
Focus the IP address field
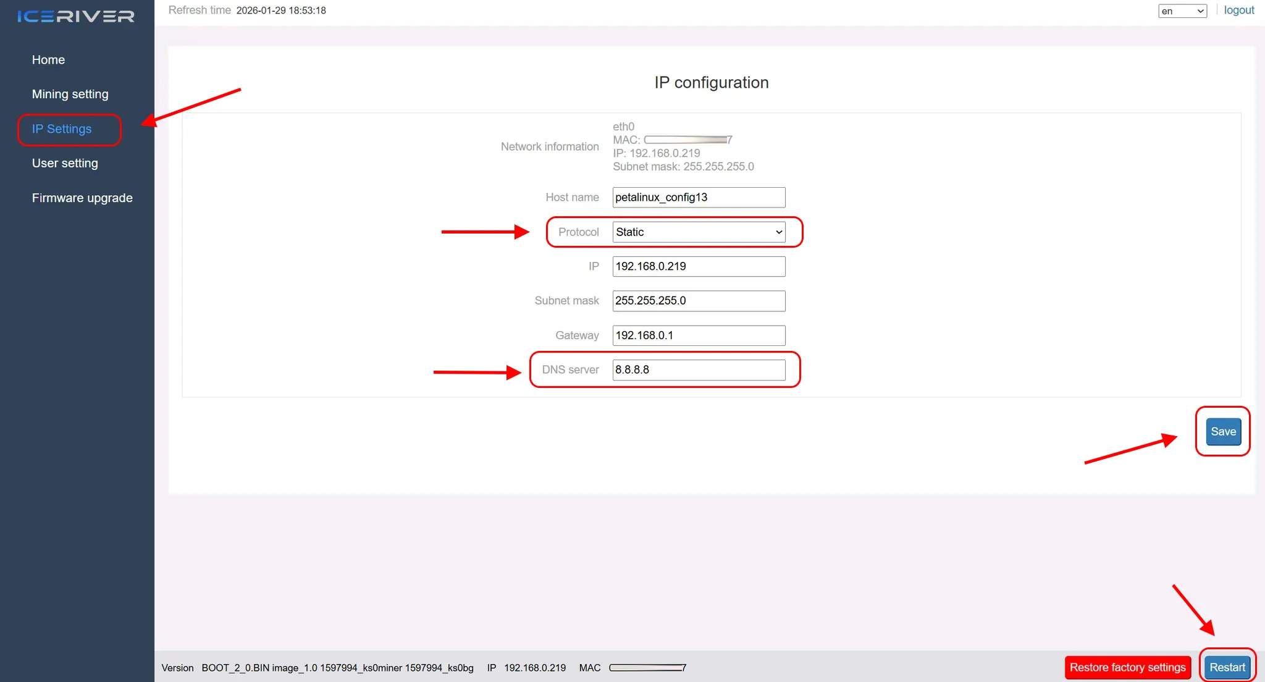(x=698, y=266)
